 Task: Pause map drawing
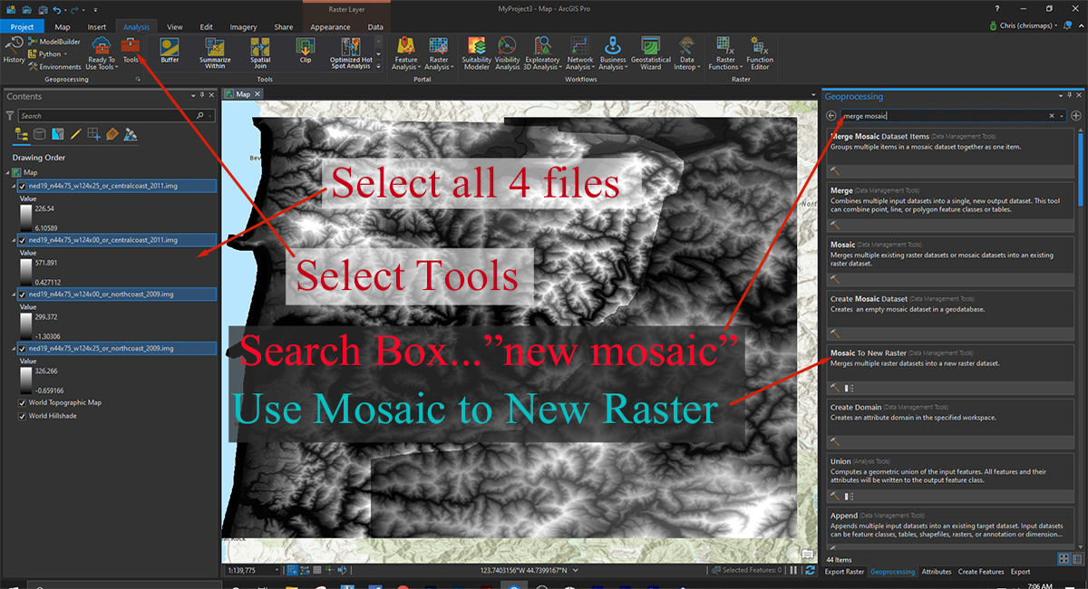794,571
